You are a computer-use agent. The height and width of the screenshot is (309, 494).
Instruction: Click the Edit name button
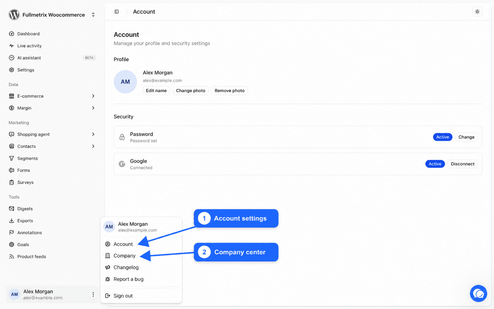156,91
